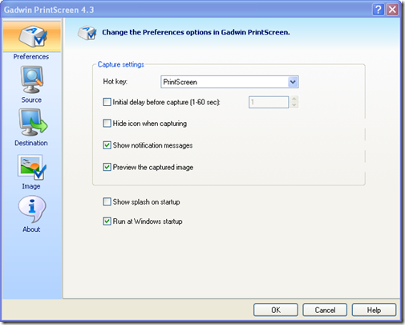The image size is (405, 325).
Task: Uncheck Run at Windows startup
Action: pyautogui.click(x=107, y=221)
